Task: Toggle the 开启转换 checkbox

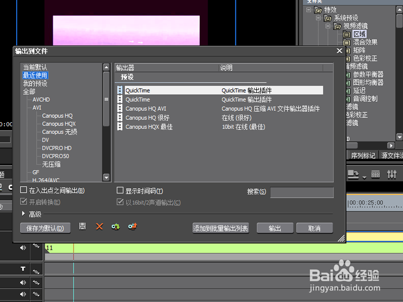Action: pos(23,201)
